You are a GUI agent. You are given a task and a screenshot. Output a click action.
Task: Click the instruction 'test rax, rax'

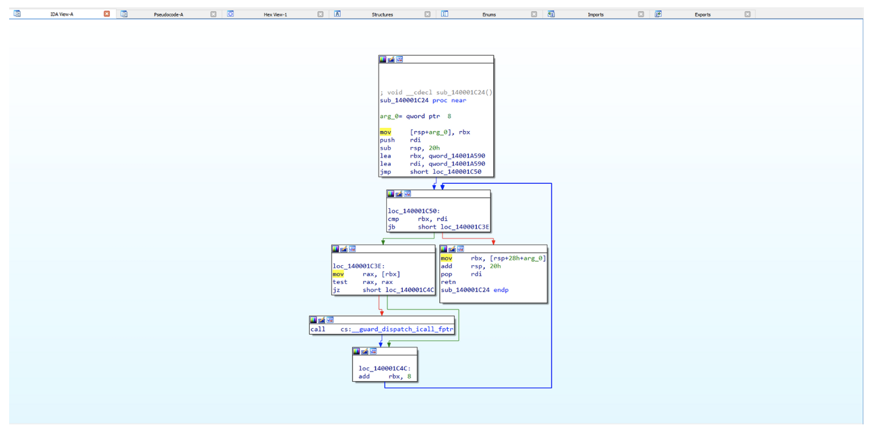pos(363,282)
